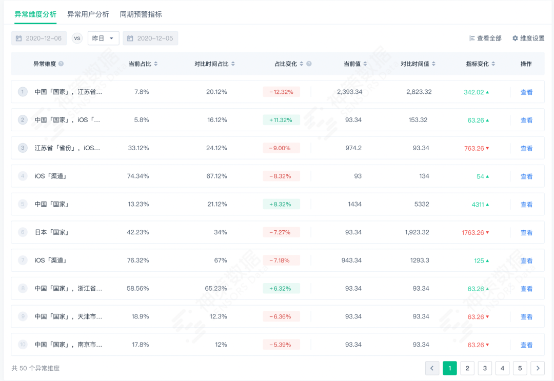The width and height of the screenshot is (554, 381).
Task: Click calendar icon in 2020-12-06 field
Action: 19,38
